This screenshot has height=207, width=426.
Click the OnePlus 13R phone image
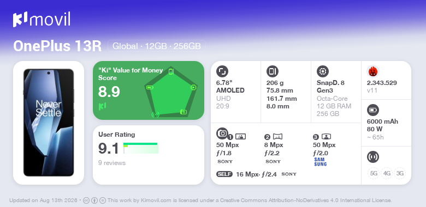coord(49,123)
